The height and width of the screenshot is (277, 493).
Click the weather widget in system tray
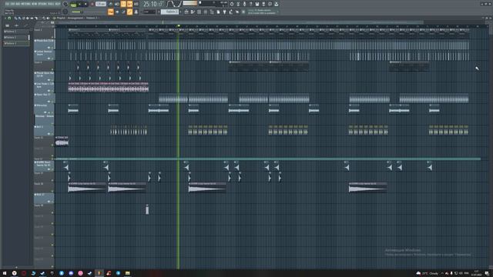click(427, 273)
